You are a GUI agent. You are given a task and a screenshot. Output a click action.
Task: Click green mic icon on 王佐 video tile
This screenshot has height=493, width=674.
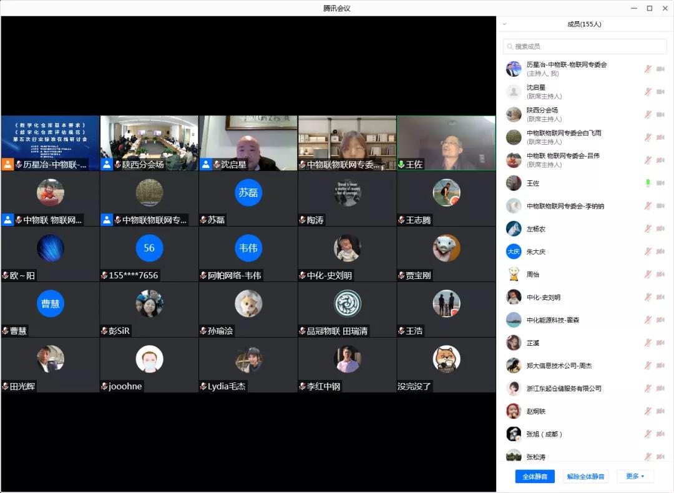point(401,165)
